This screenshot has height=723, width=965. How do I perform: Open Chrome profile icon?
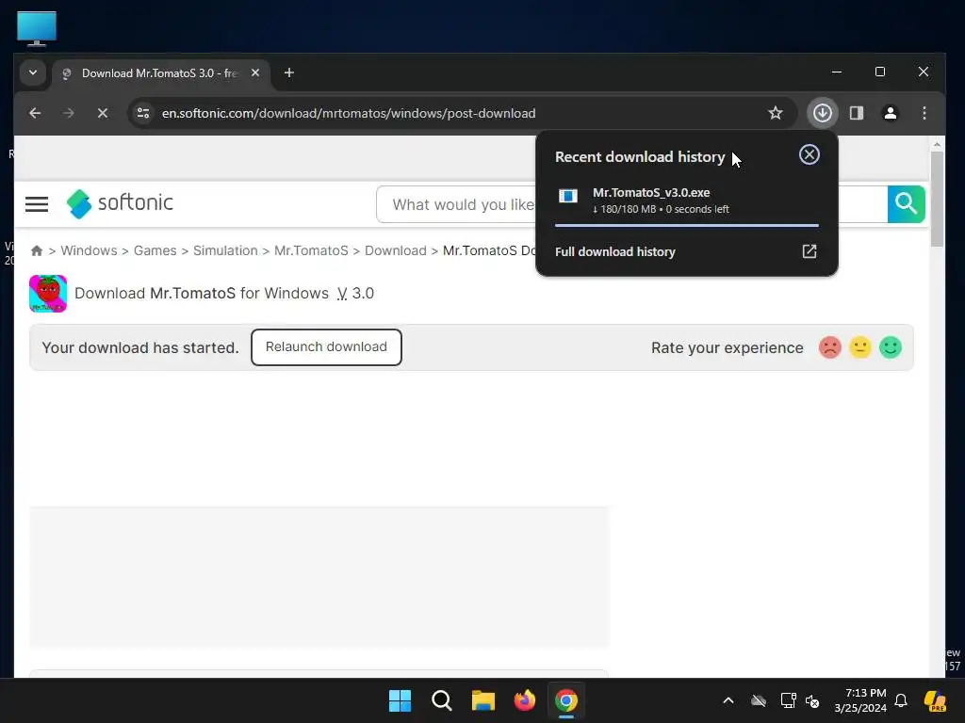(x=891, y=113)
